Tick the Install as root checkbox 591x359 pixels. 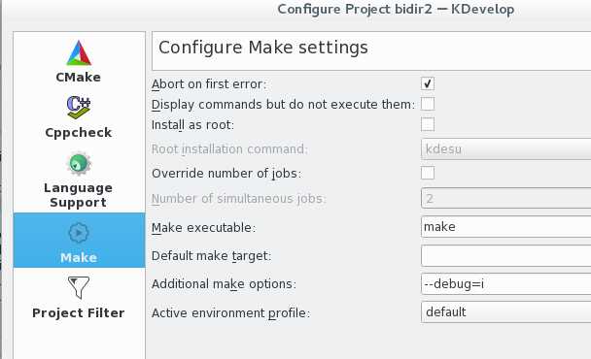click(x=428, y=124)
